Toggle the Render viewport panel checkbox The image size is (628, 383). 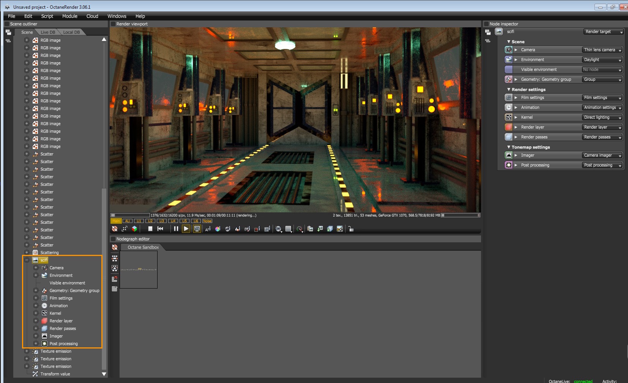(x=113, y=24)
